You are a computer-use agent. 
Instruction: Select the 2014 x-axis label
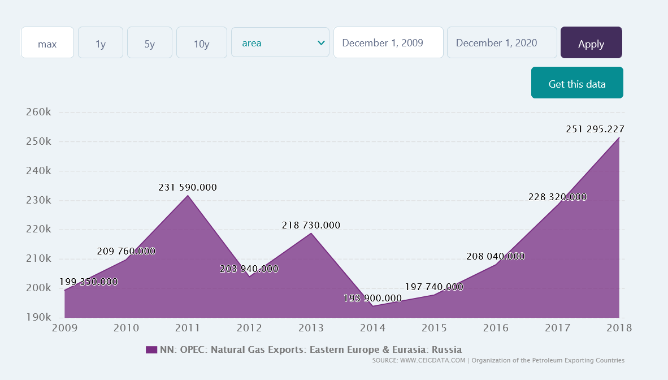pos(373,328)
